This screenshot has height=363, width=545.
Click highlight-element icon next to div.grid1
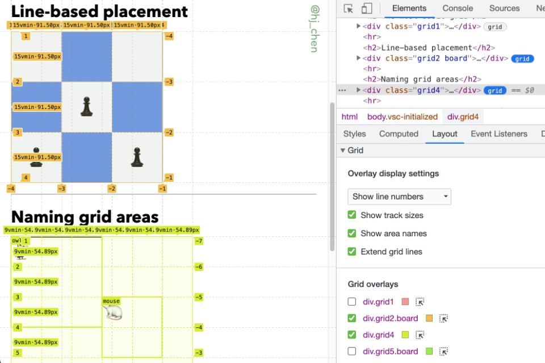[420, 302]
